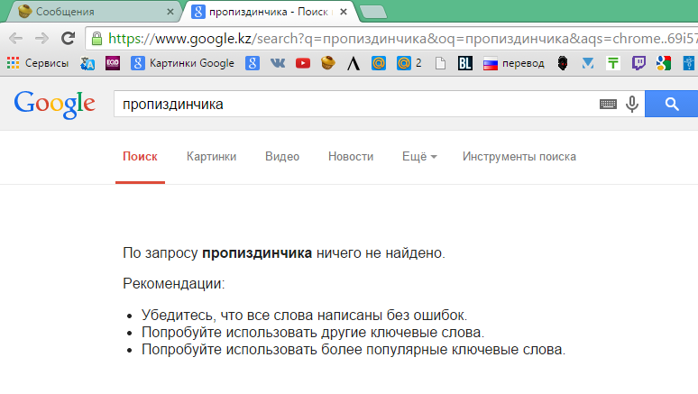The height and width of the screenshot is (394, 698).
Task: Open the YouTube bookmark icon
Action: click(303, 63)
